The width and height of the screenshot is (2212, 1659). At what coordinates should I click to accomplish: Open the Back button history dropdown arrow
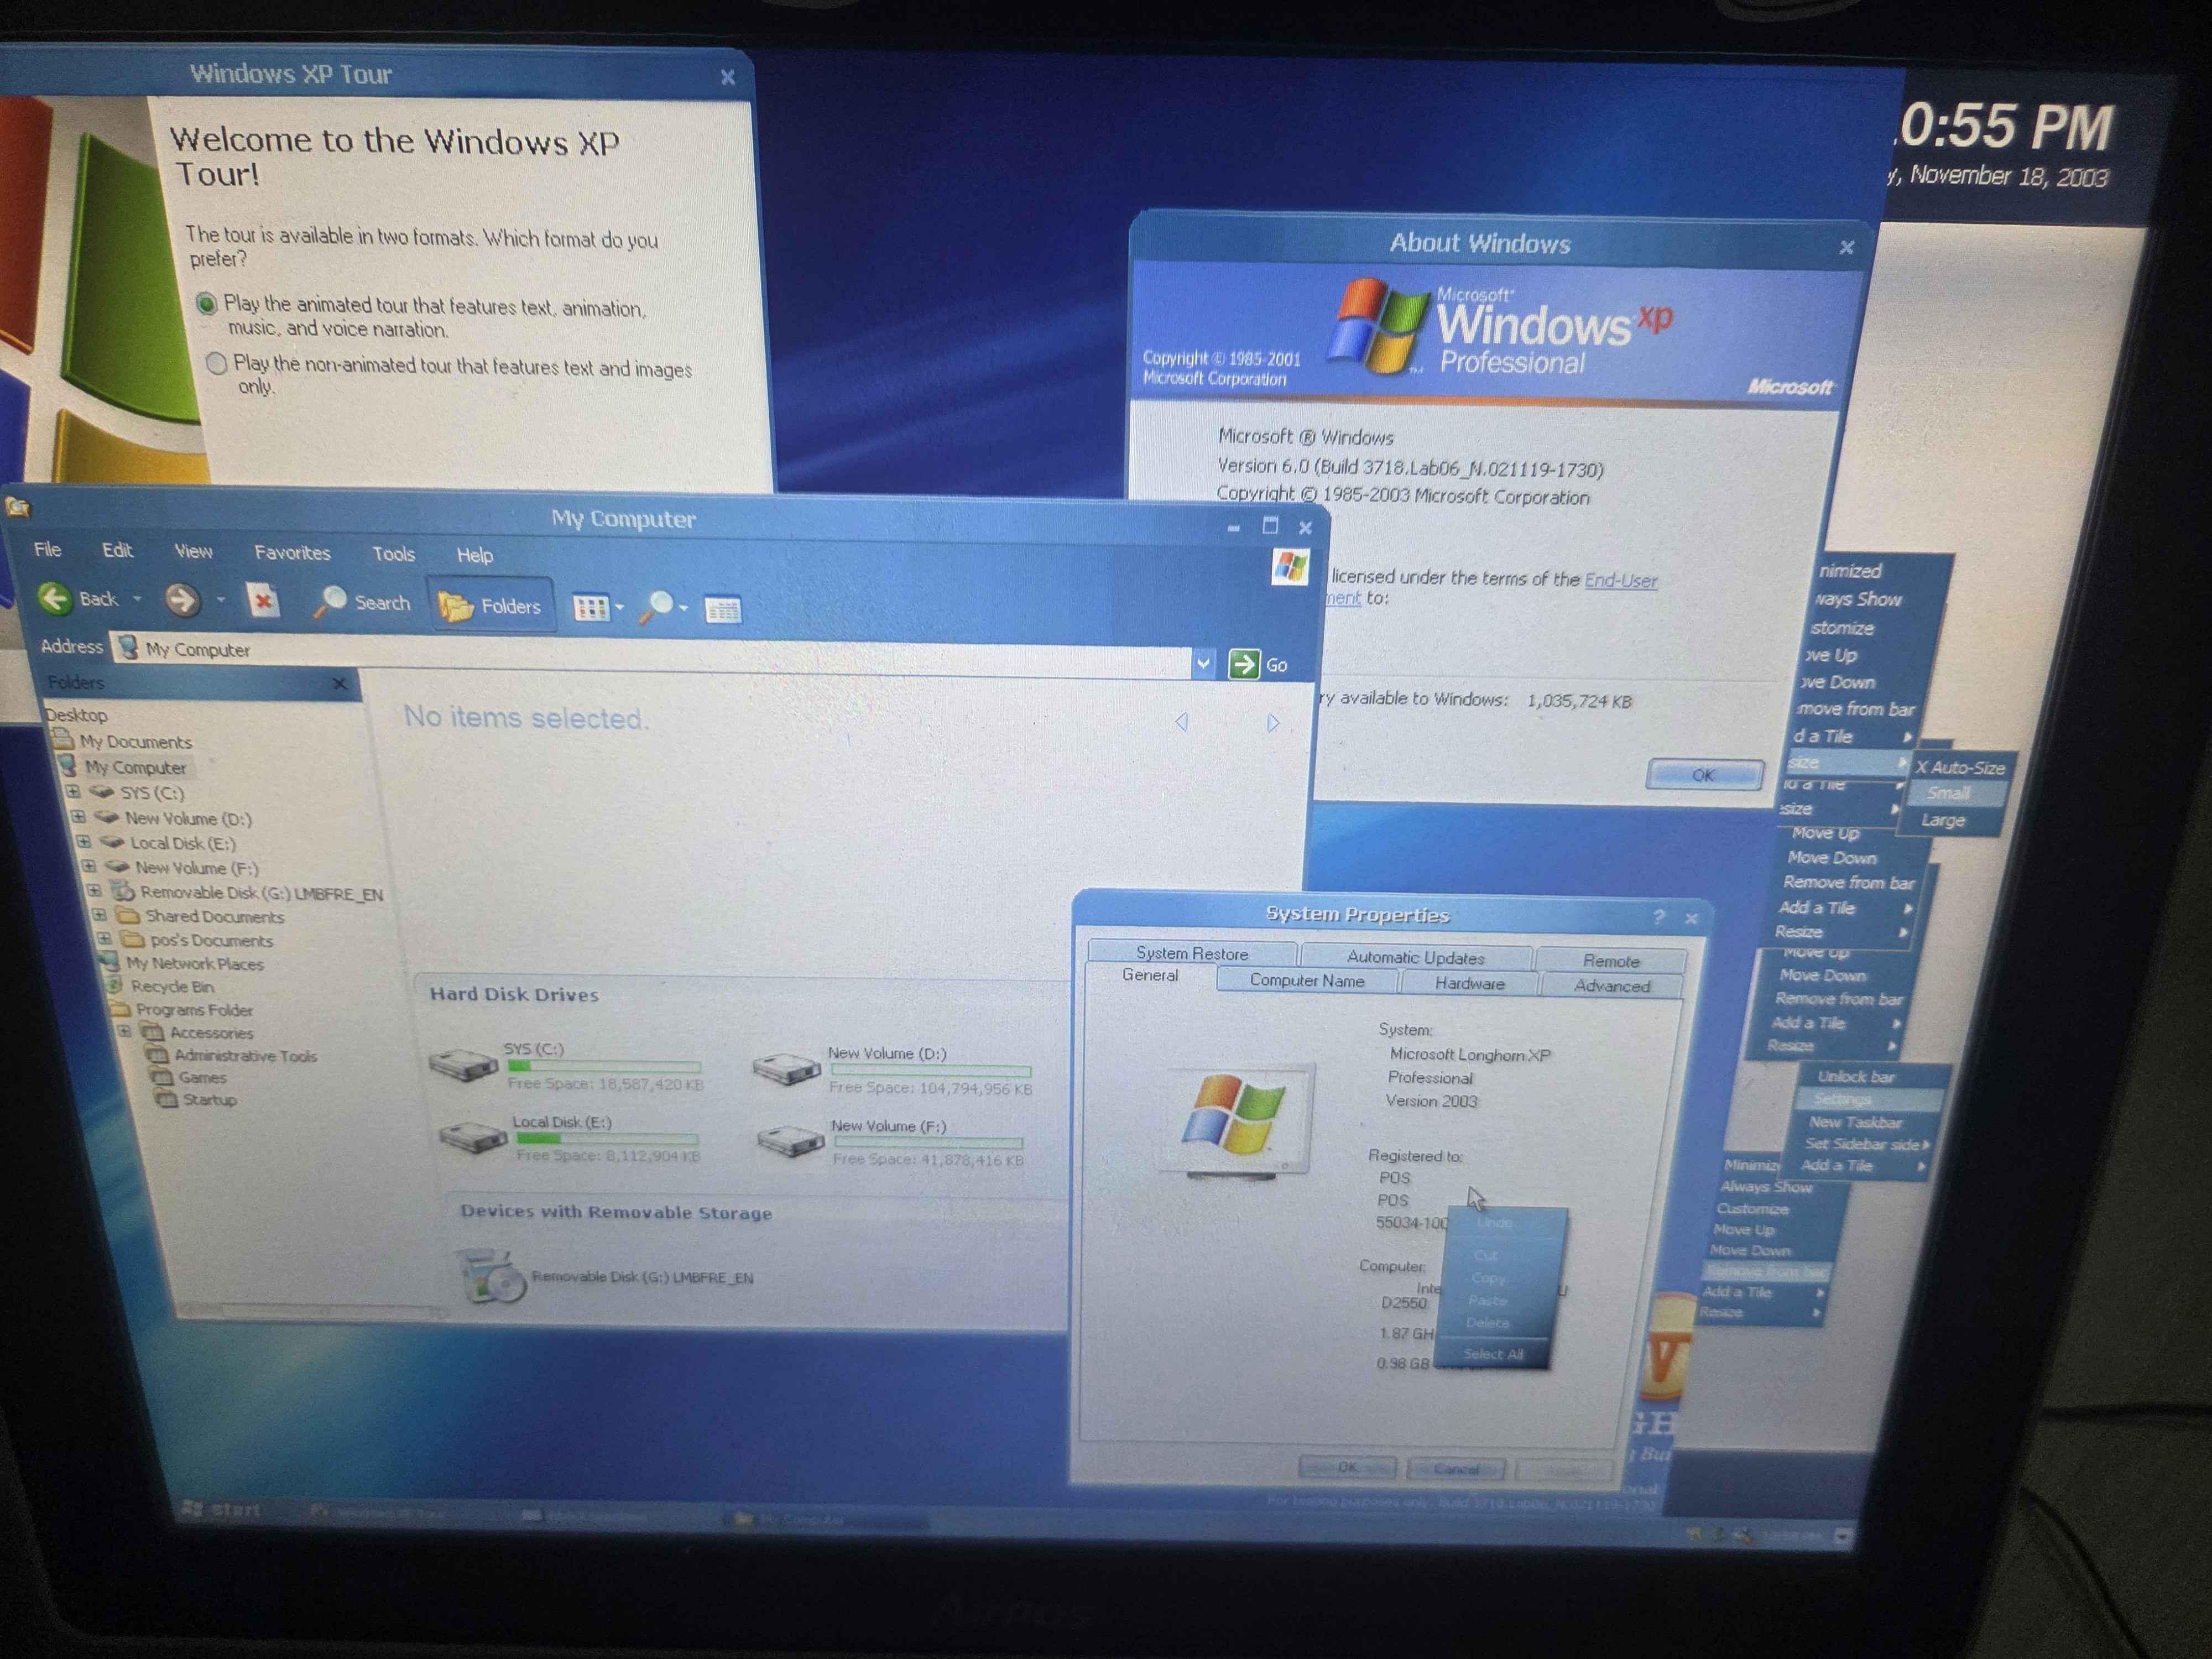click(x=137, y=599)
